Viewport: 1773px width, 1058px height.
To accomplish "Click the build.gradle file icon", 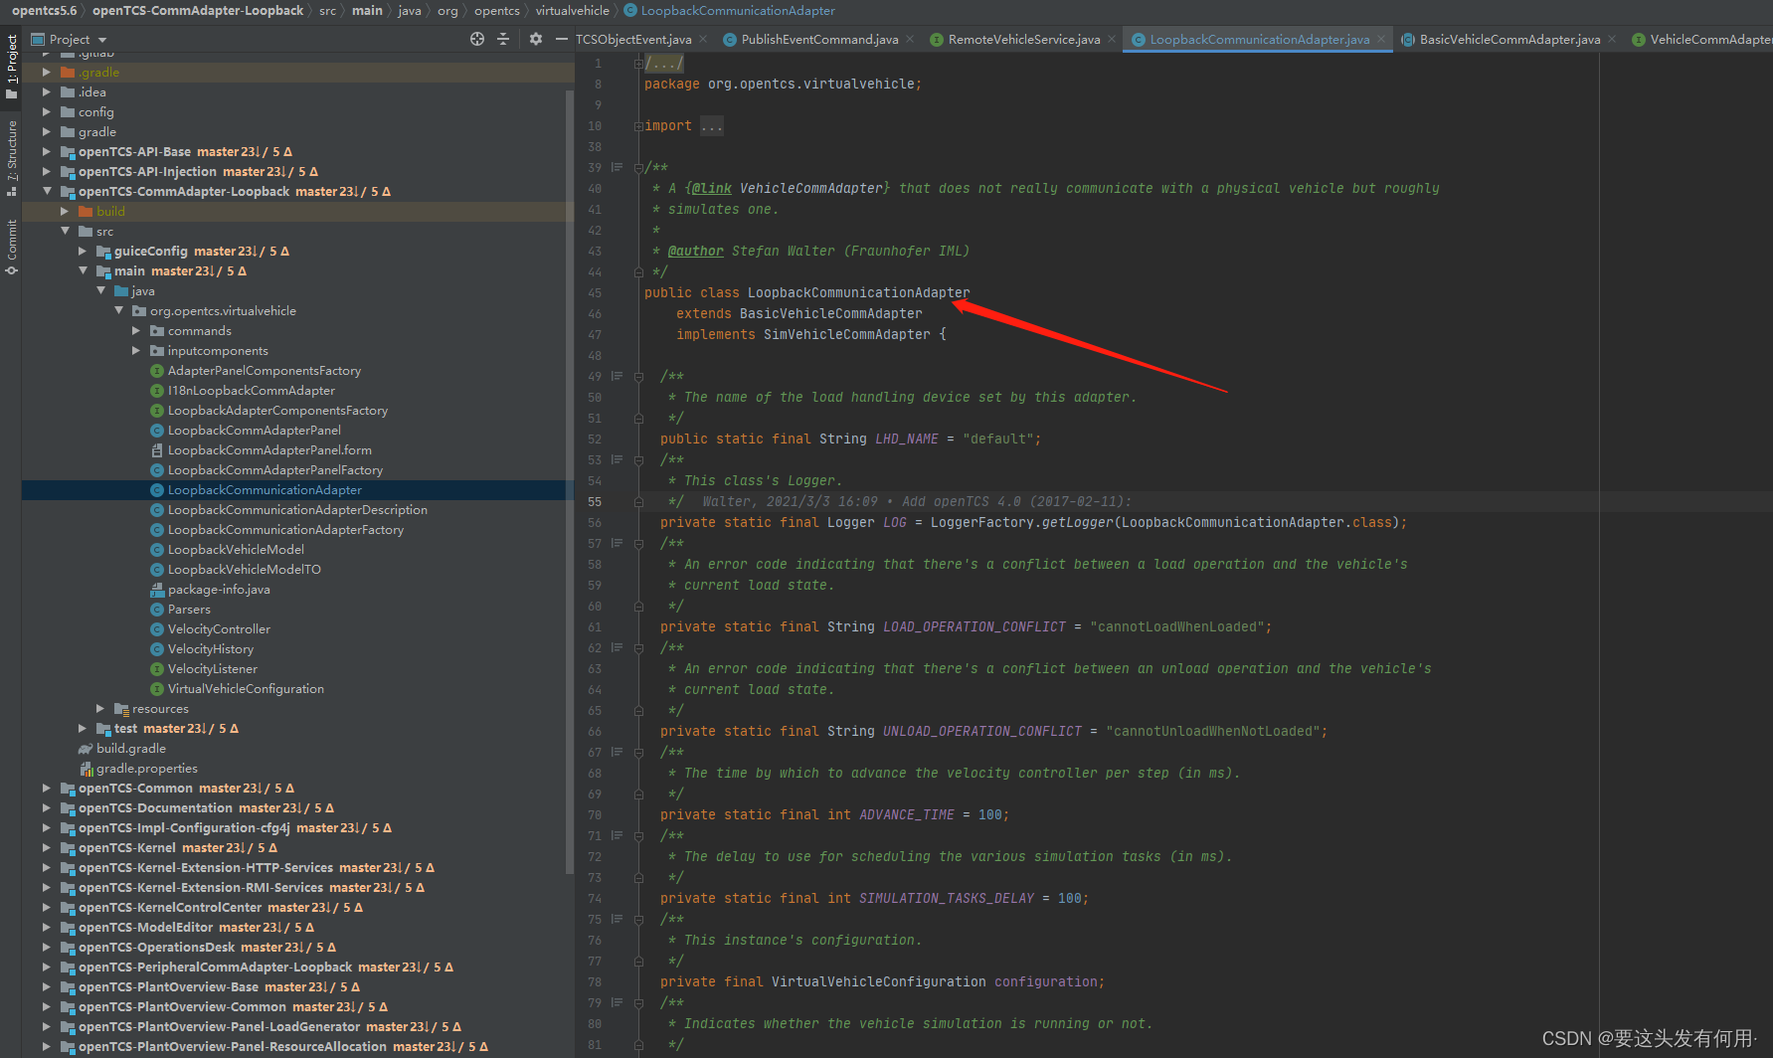I will point(86,749).
